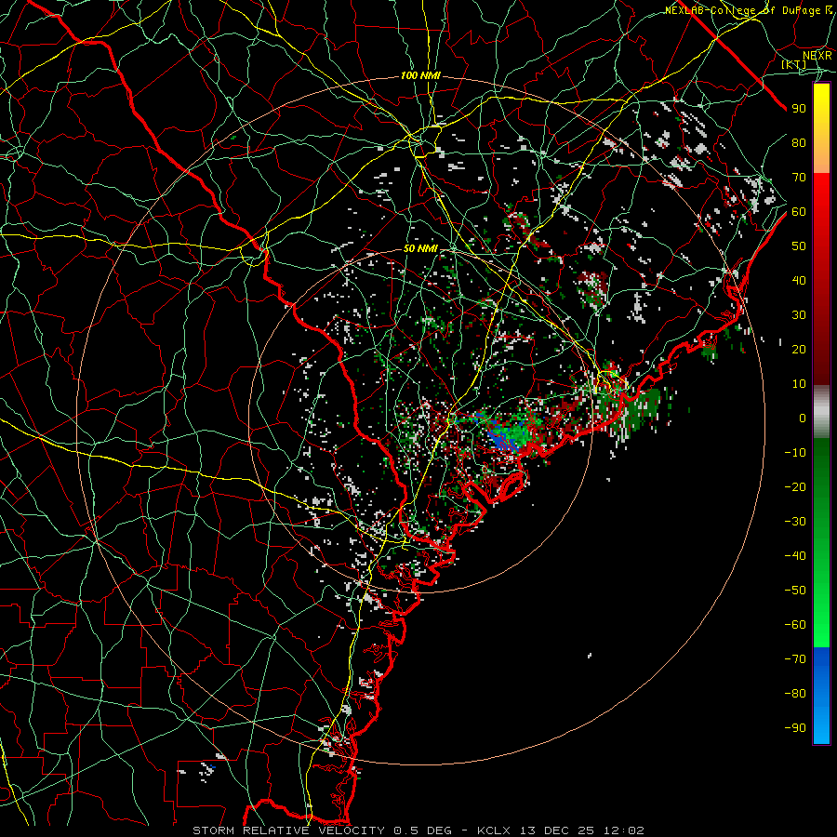Click the 60 value on velocity scale
Viewport: 837px width, 837px height.
799,212
